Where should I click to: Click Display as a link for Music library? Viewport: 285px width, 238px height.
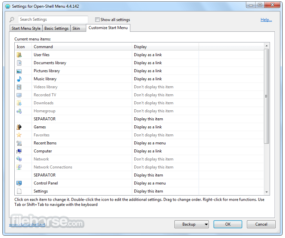148,79
